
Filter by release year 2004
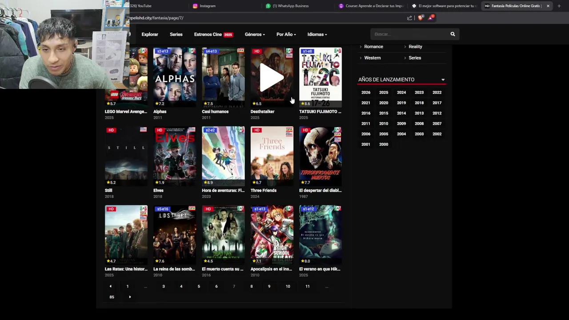[x=401, y=134]
